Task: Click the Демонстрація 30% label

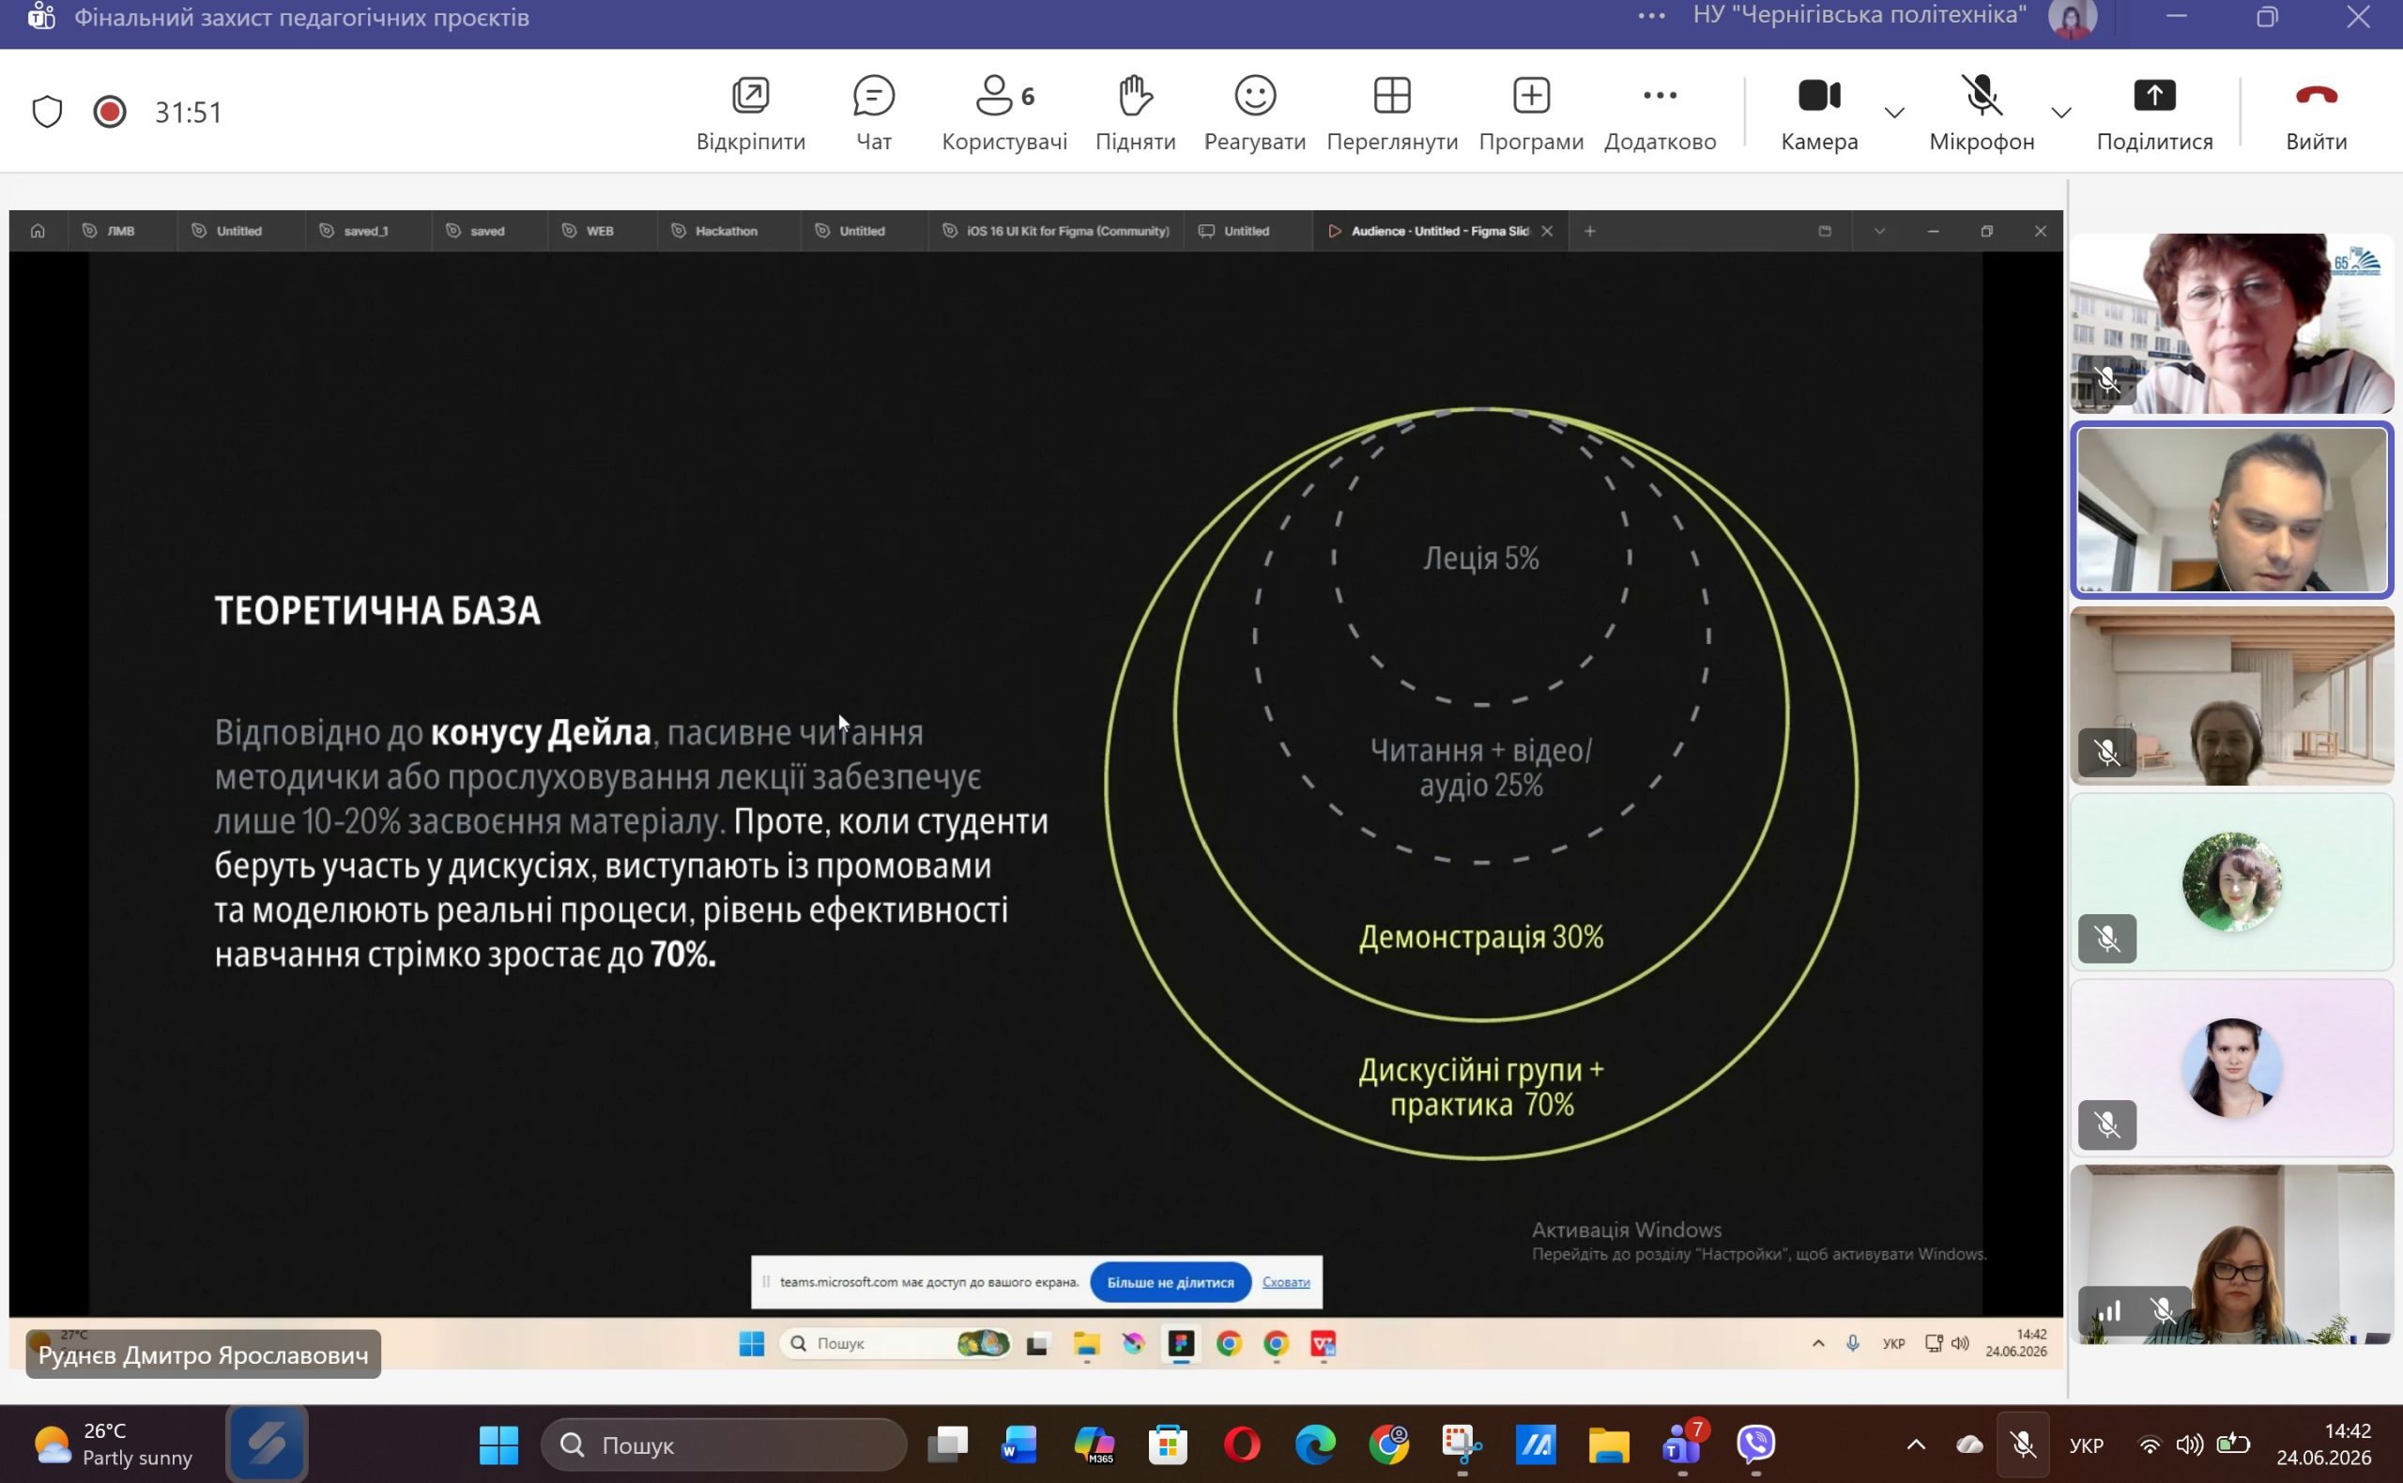Action: pos(1481,937)
